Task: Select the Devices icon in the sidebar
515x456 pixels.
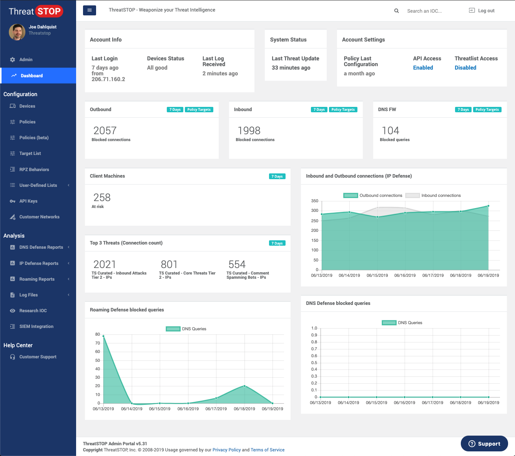Action: point(13,106)
